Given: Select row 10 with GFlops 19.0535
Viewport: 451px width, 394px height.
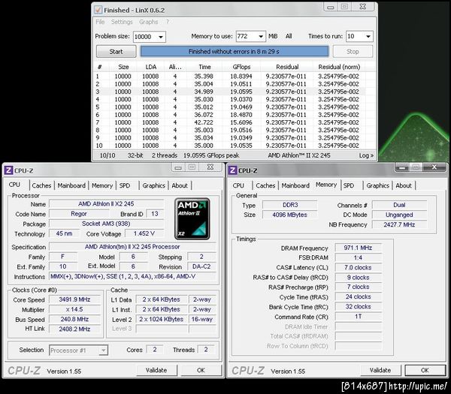Looking at the screenshot, I should 230,146.
